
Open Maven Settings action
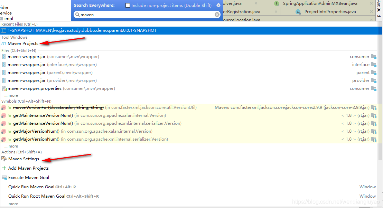click(x=24, y=159)
